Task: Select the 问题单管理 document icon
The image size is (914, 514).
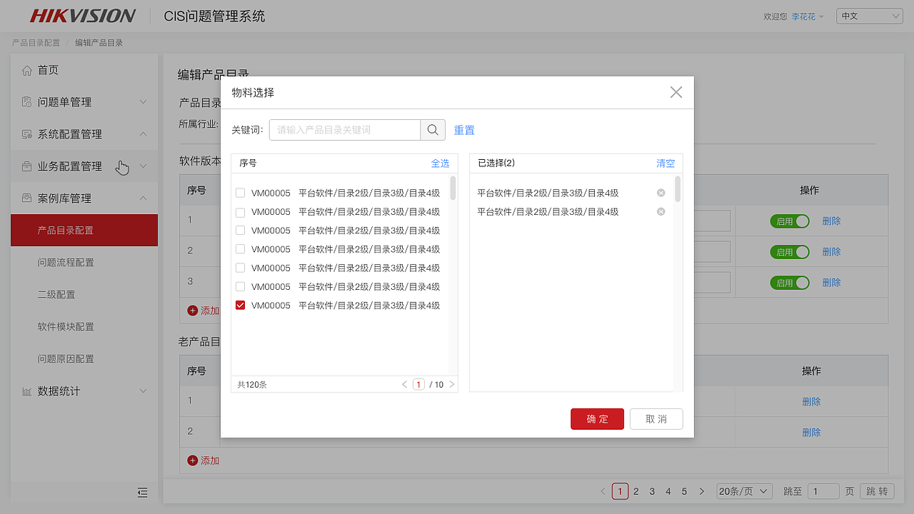Action: [27, 102]
